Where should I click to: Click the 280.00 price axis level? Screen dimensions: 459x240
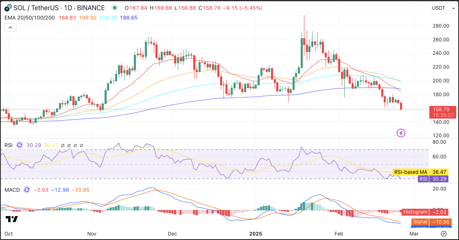441,26
